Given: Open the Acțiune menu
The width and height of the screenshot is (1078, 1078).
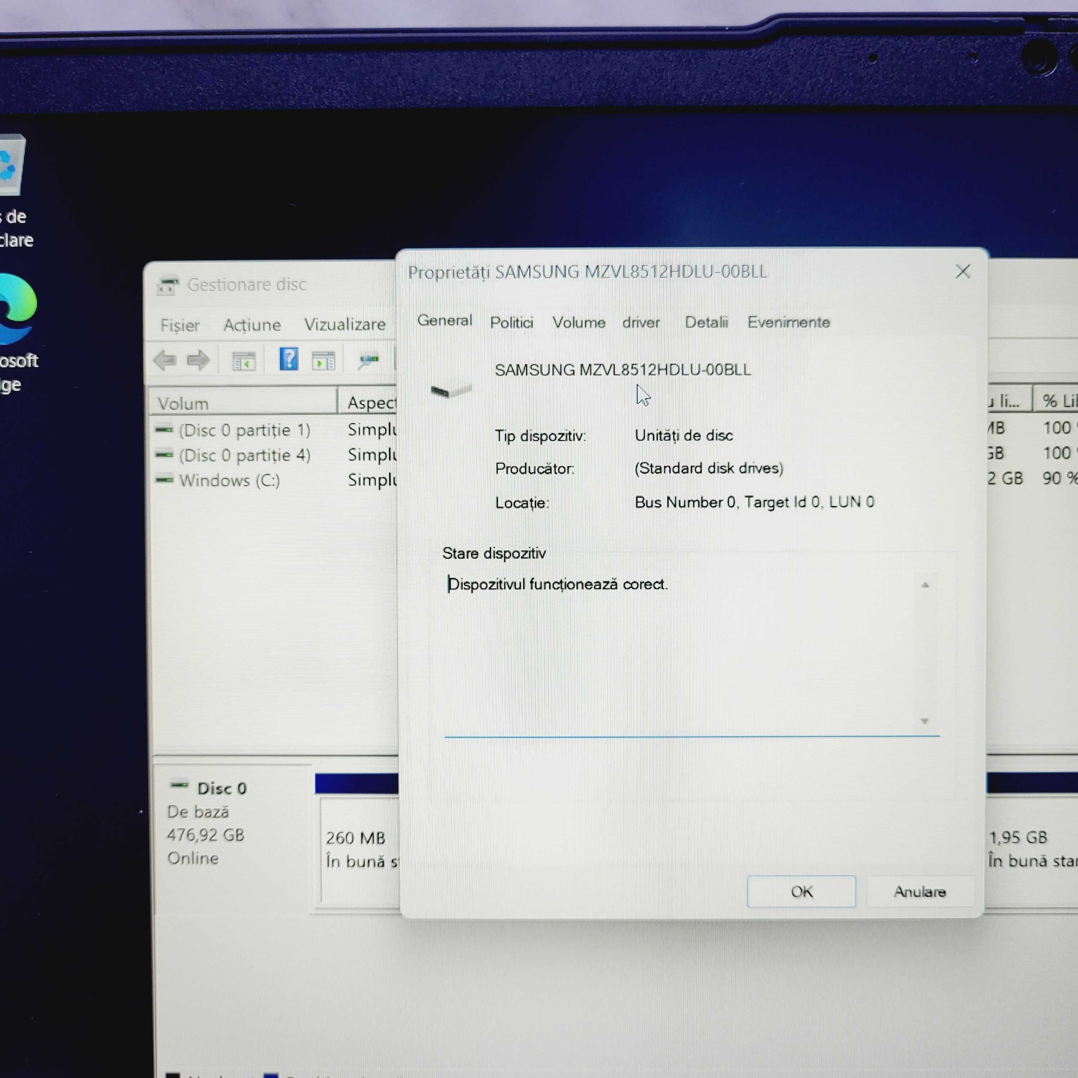Looking at the screenshot, I should coord(252,325).
